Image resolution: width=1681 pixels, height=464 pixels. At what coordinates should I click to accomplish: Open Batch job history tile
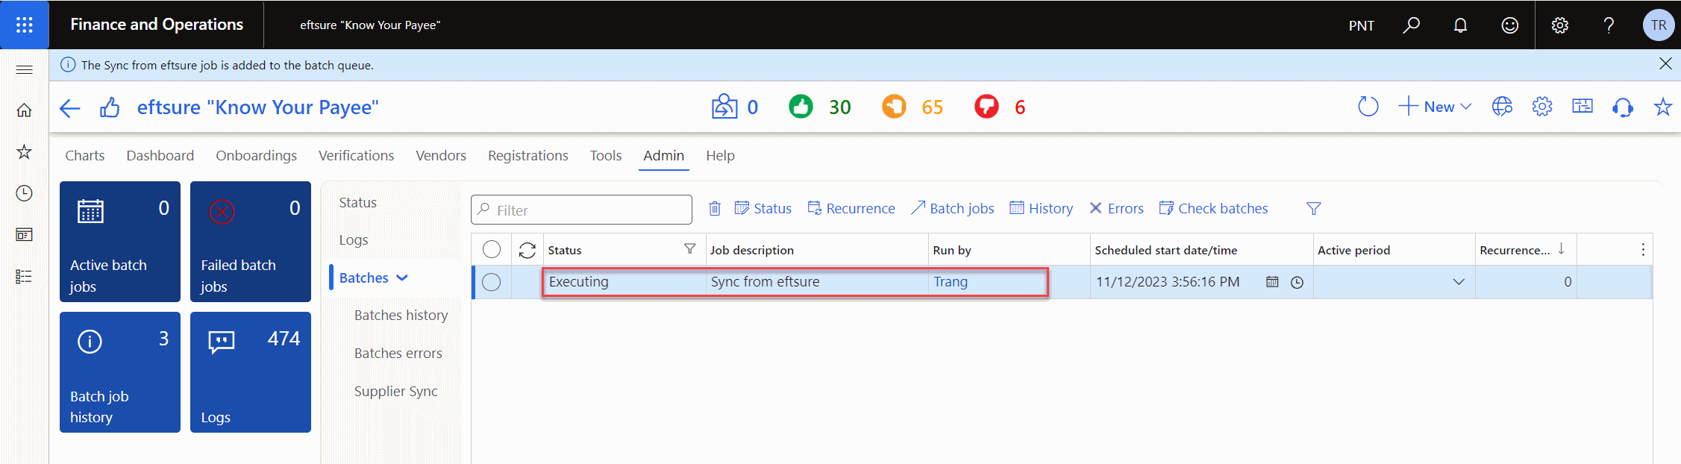pyautogui.click(x=120, y=372)
